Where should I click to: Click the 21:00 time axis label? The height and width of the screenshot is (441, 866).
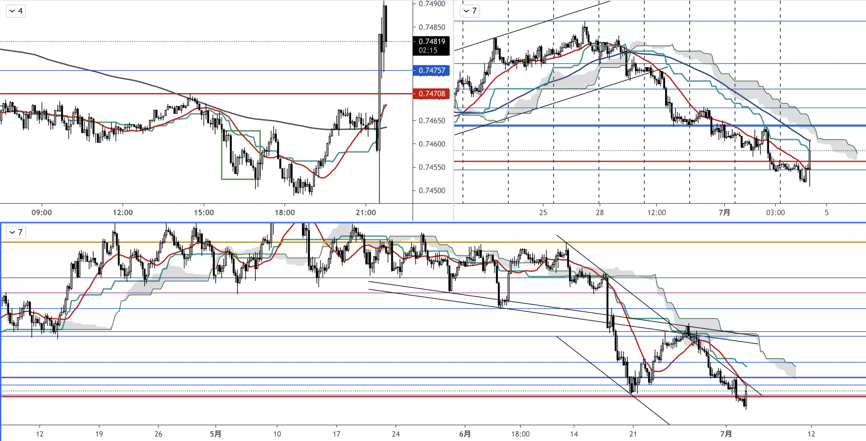click(366, 212)
